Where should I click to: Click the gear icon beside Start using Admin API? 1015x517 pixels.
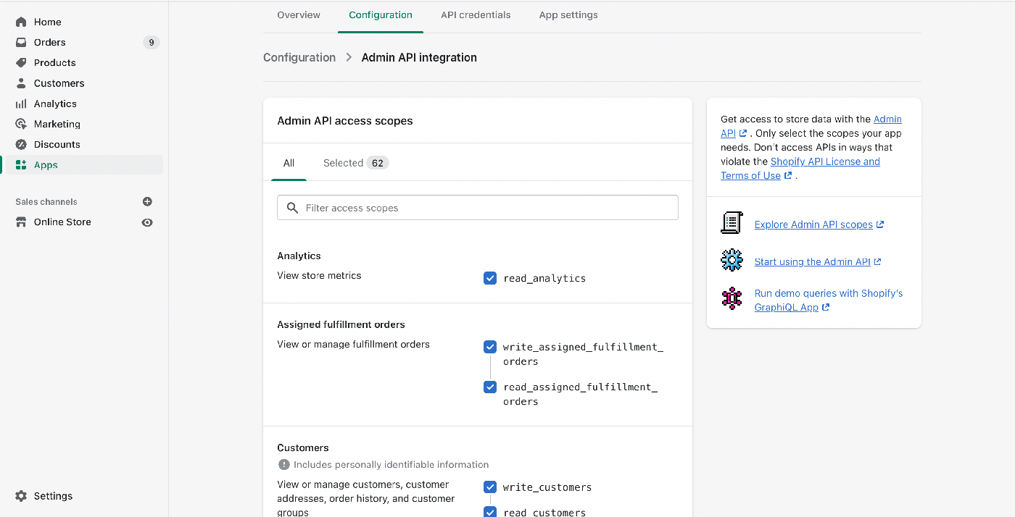tap(732, 260)
